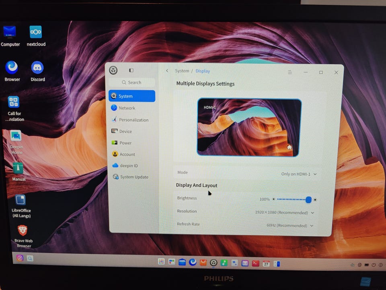Open the file manager in the dock
Screen dimensions: 386x290
tap(182, 262)
